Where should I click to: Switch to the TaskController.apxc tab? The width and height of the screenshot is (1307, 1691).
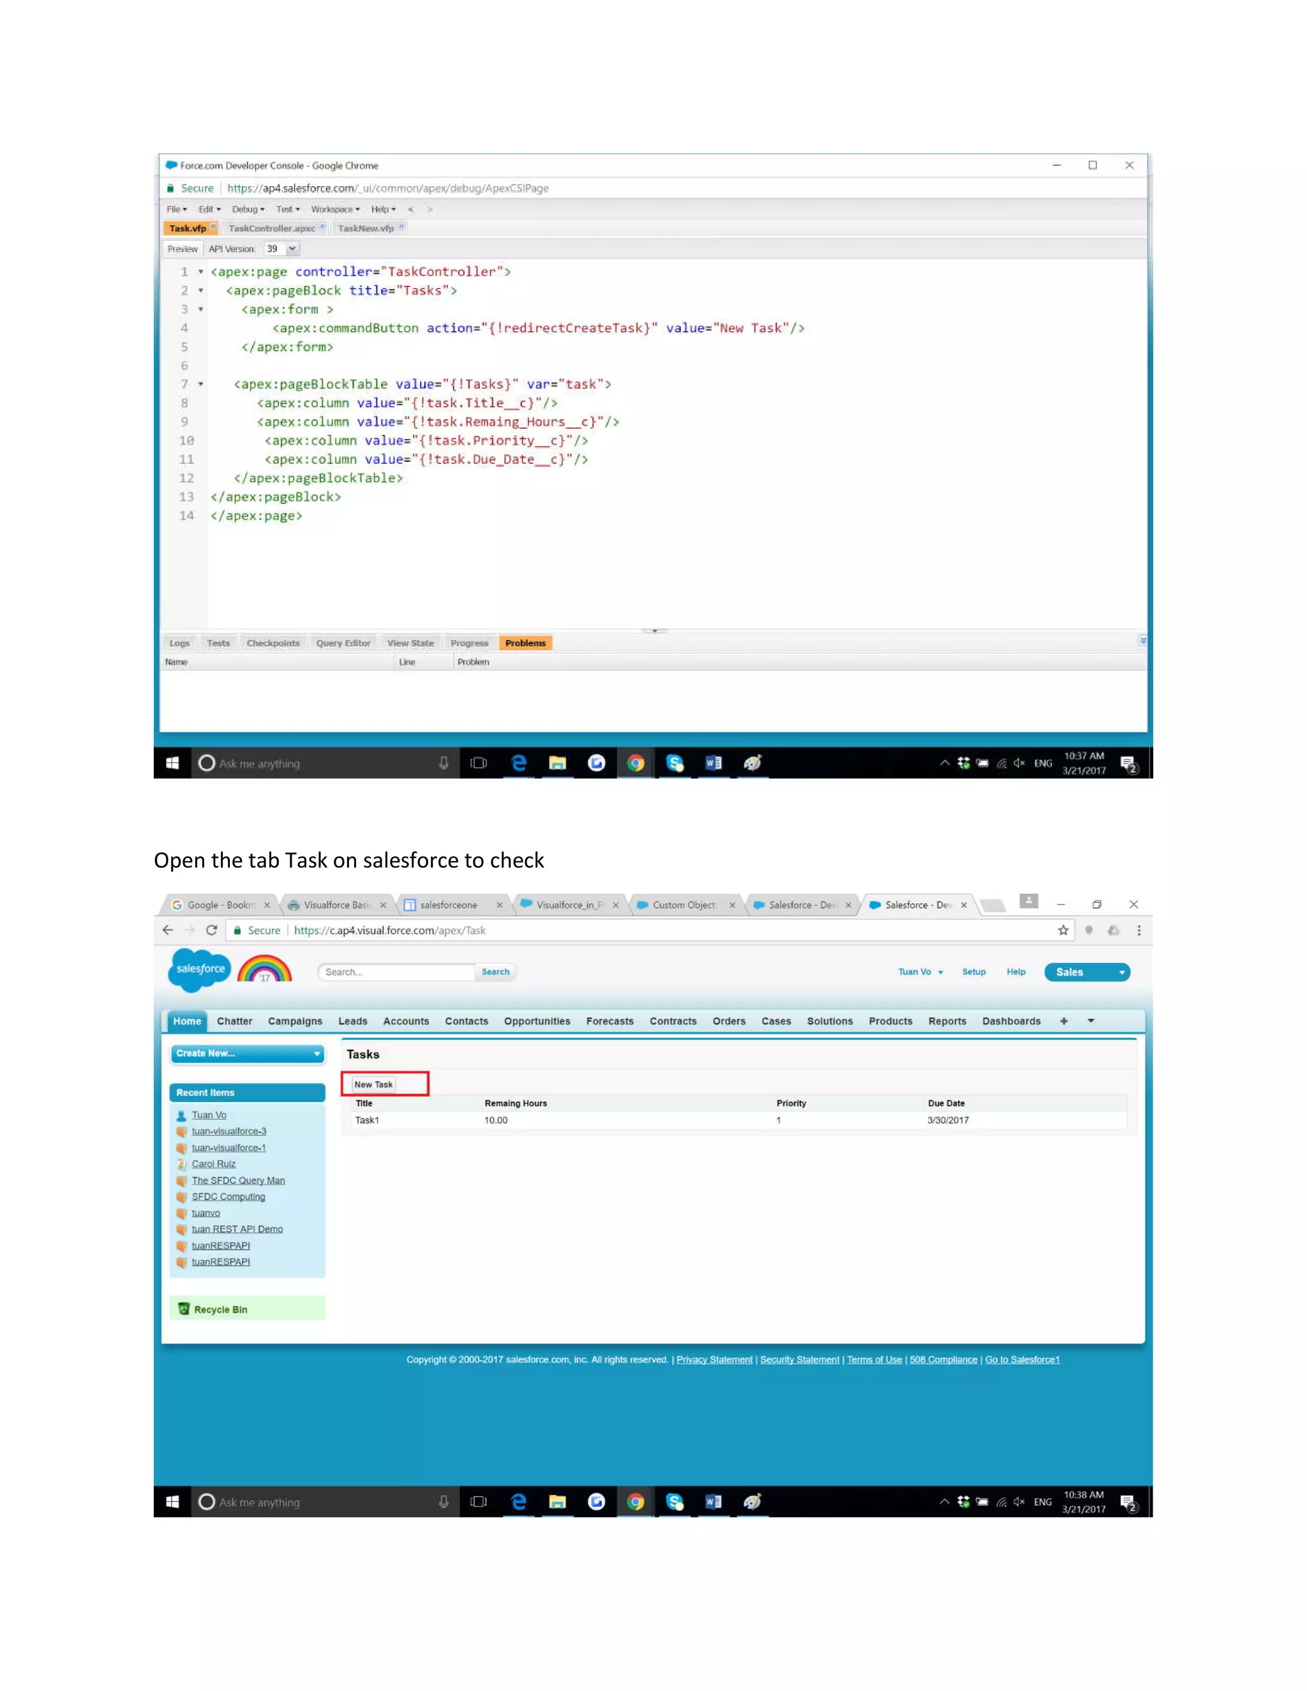coord(272,228)
